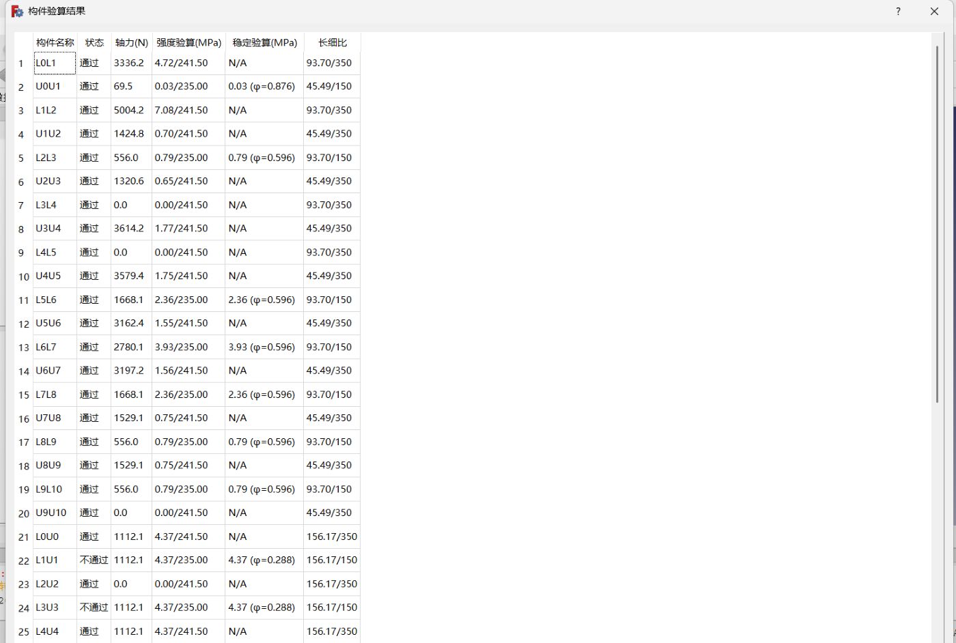Image resolution: width=956 pixels, height=643 pixels.
Task: Click the 4.72/241.50 strength check cell
Action: [x=188, y=63]
